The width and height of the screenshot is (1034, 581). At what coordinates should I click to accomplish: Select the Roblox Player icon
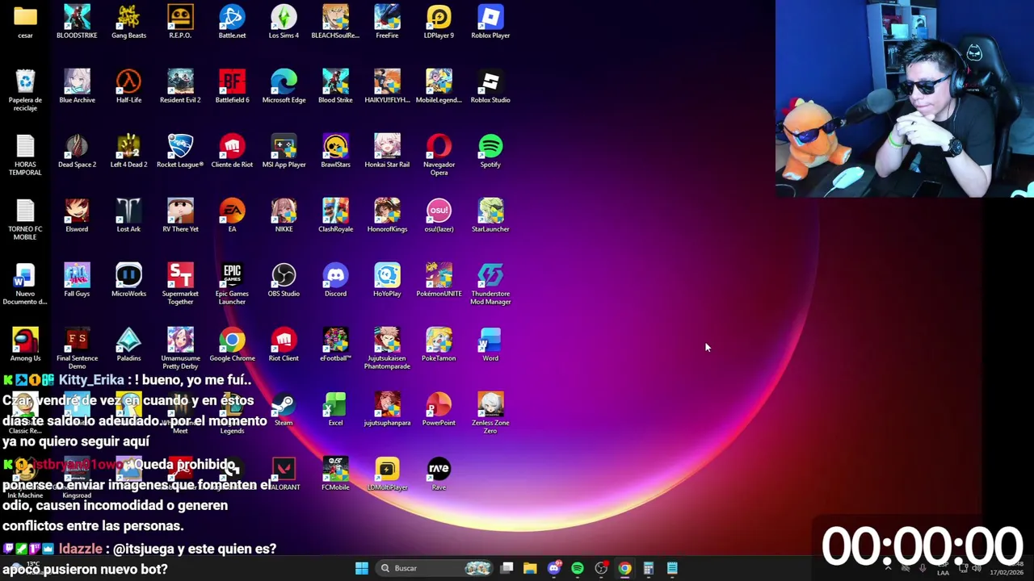(x=490, y=22)
